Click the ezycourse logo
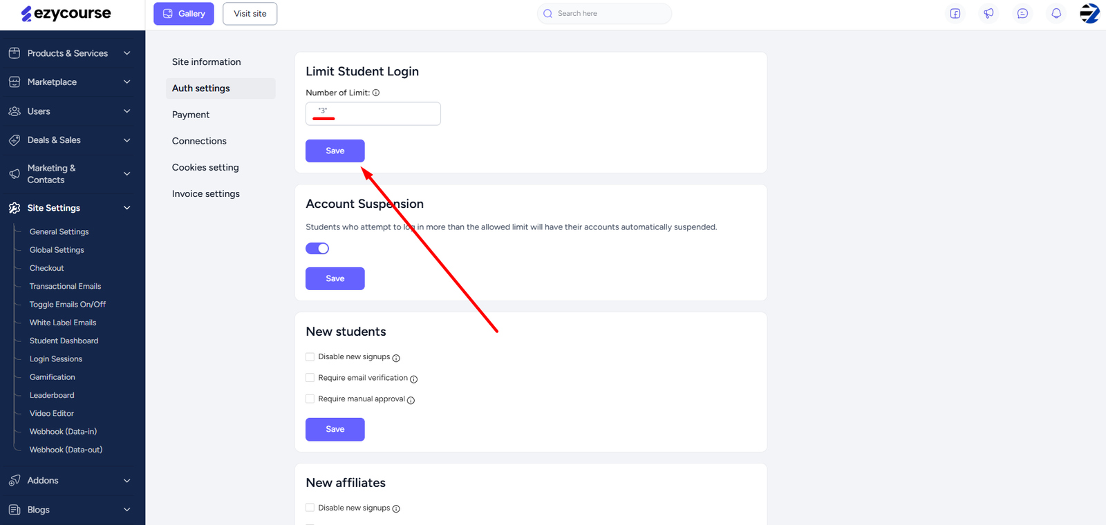Image resolution: width=1106 pixels, height=525 pixels. click(66, 14)
